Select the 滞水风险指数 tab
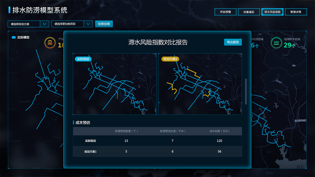 [272, 12]
